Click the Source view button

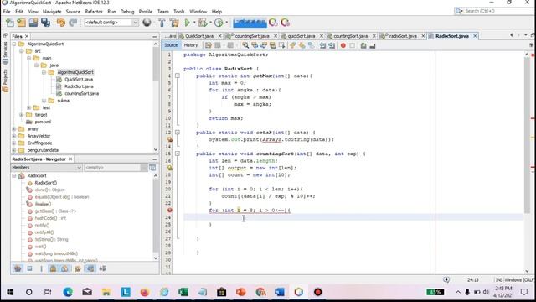[171, 45]
